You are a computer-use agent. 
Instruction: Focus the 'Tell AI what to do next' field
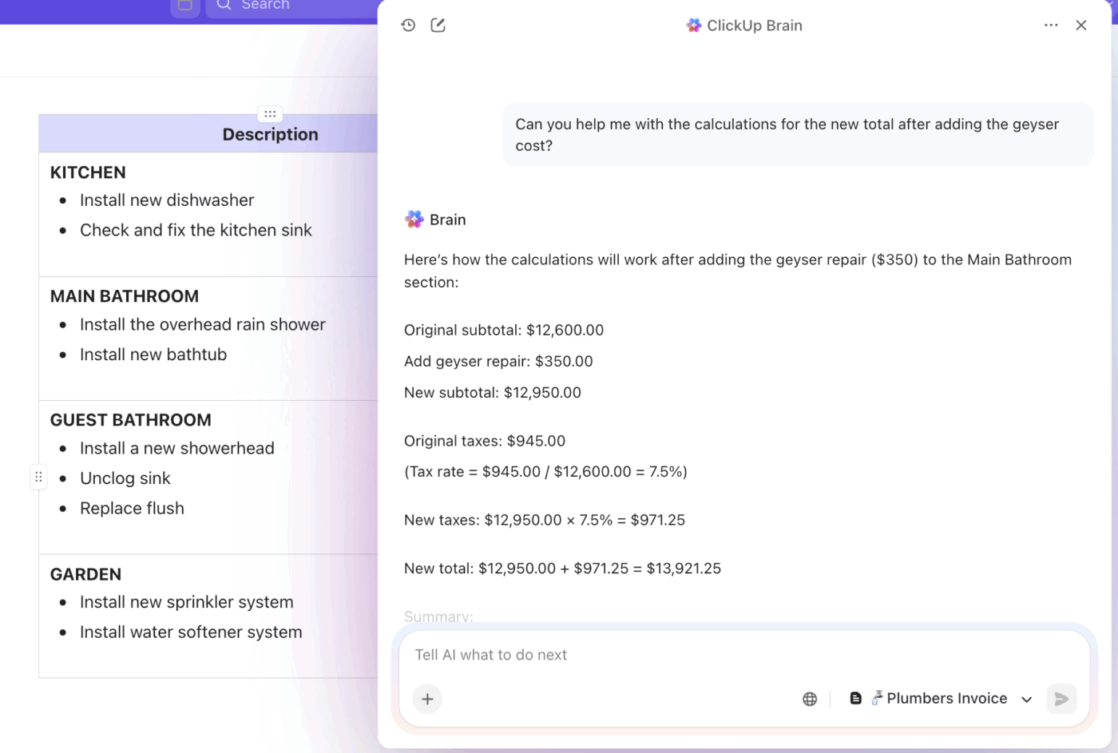(x=744, y=655)
